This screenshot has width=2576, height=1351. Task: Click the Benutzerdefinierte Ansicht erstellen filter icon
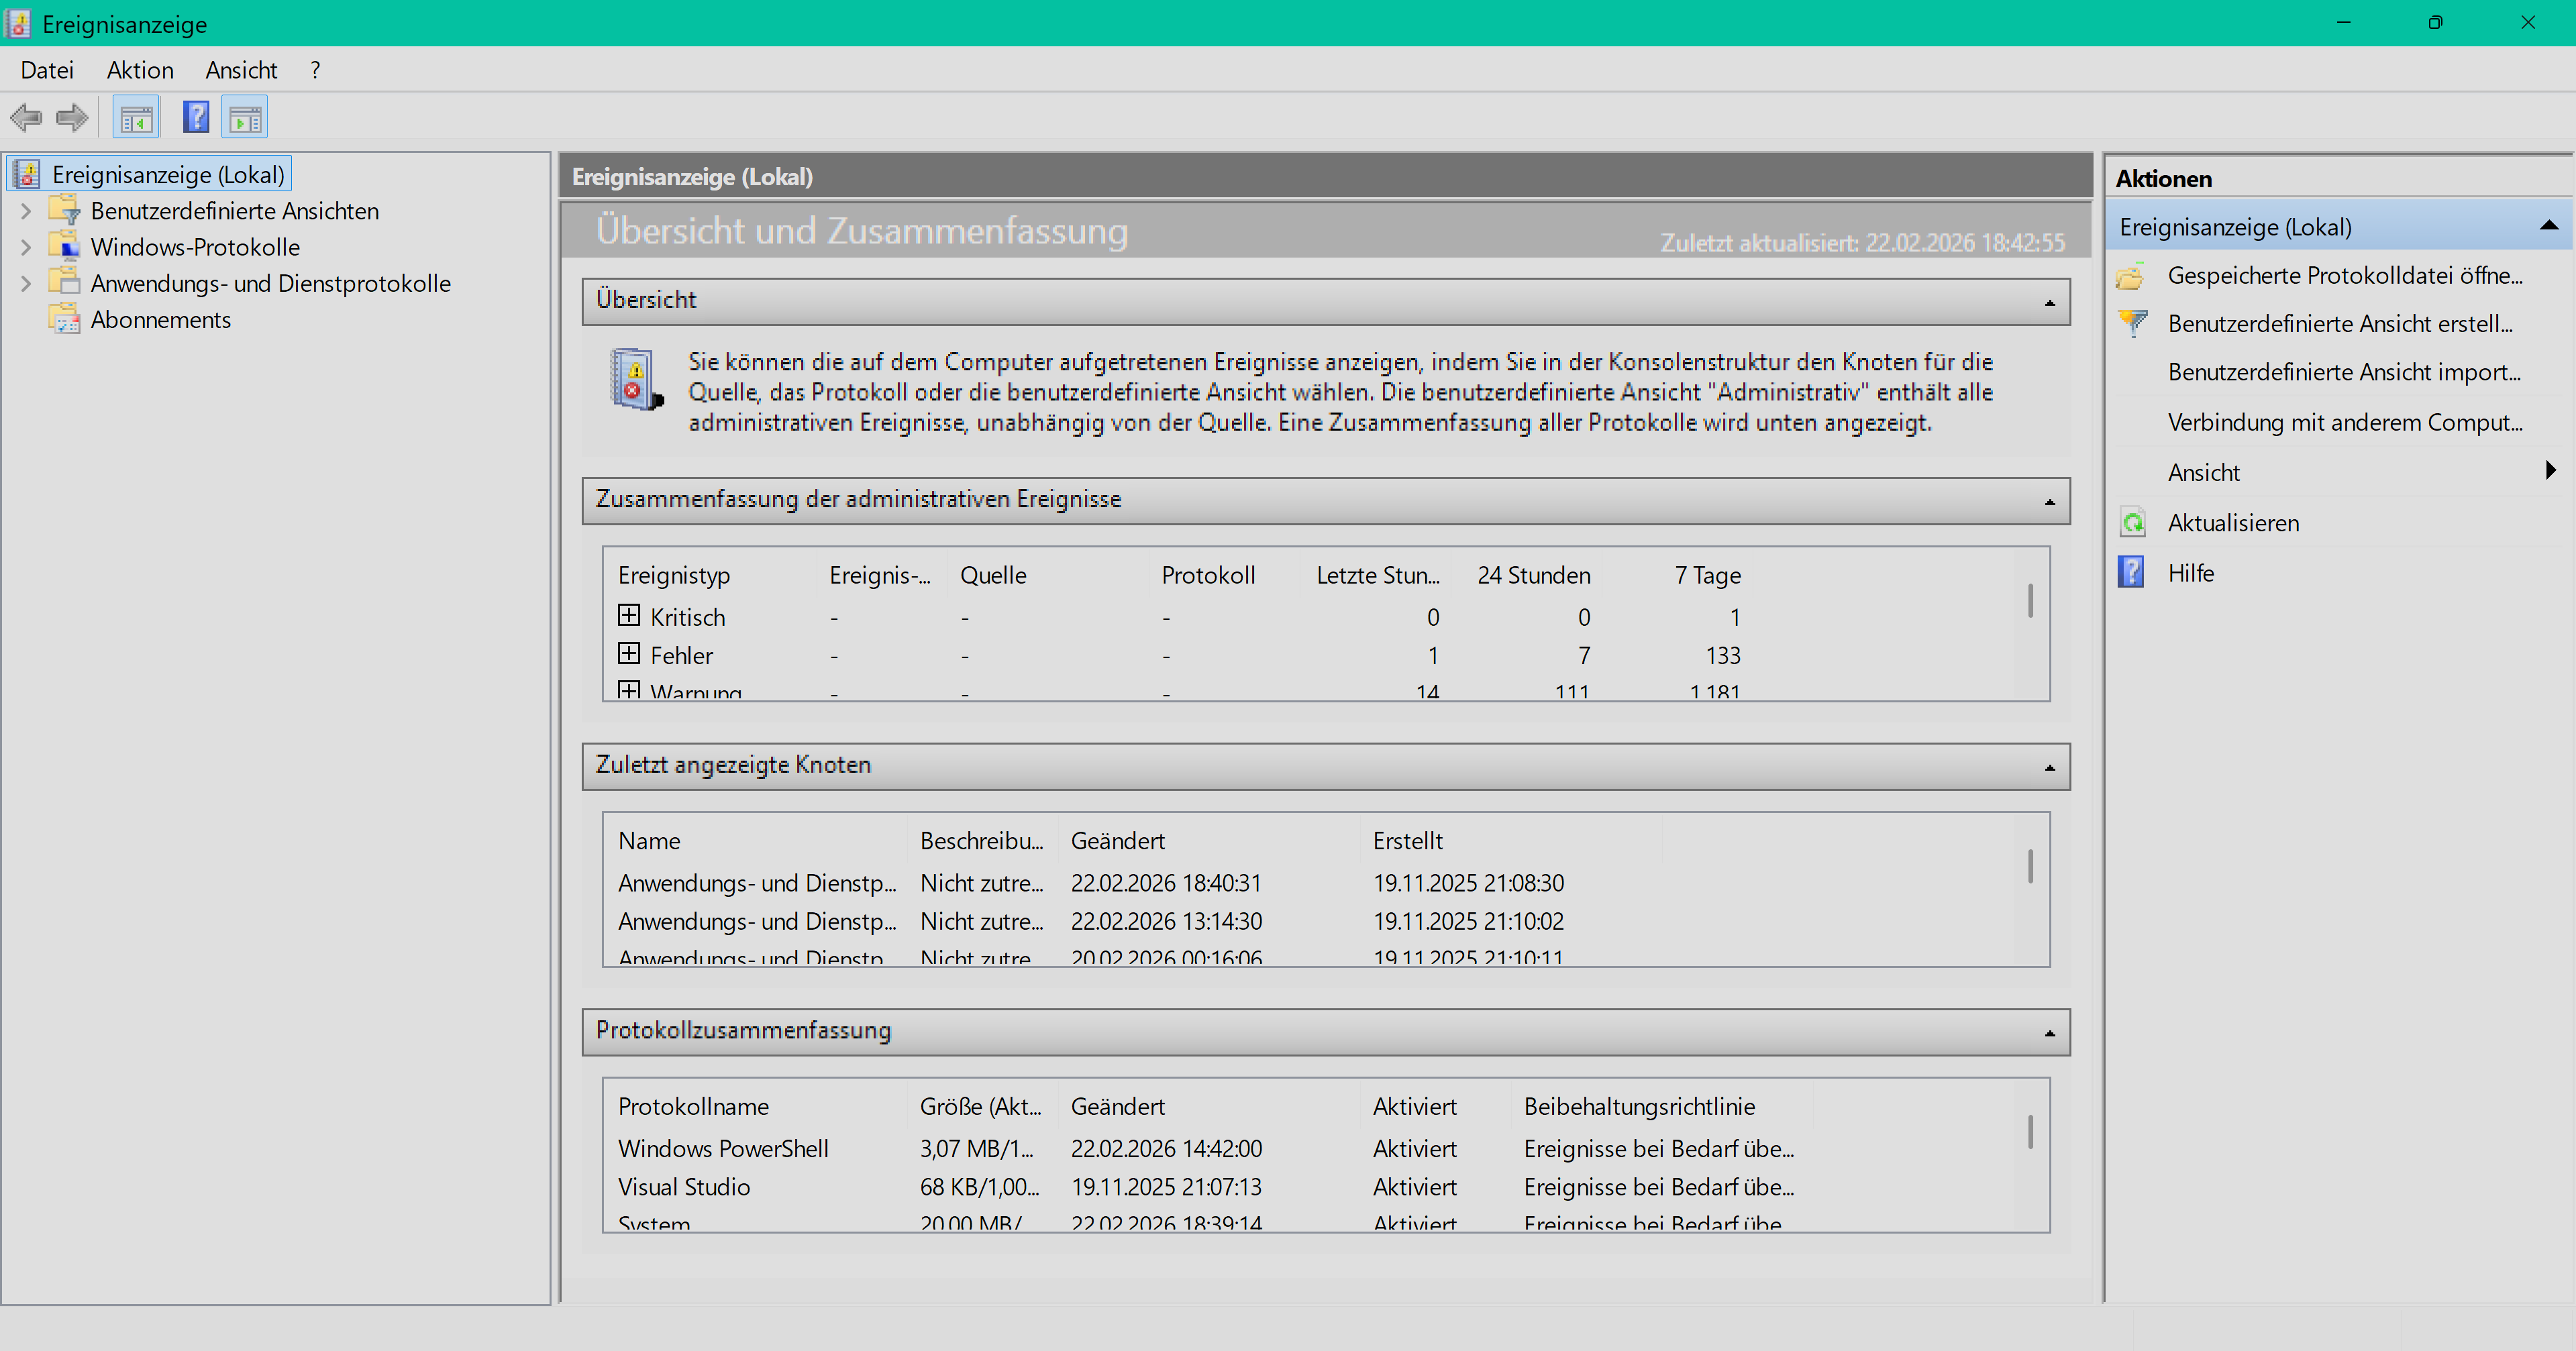coord(2133,324)
